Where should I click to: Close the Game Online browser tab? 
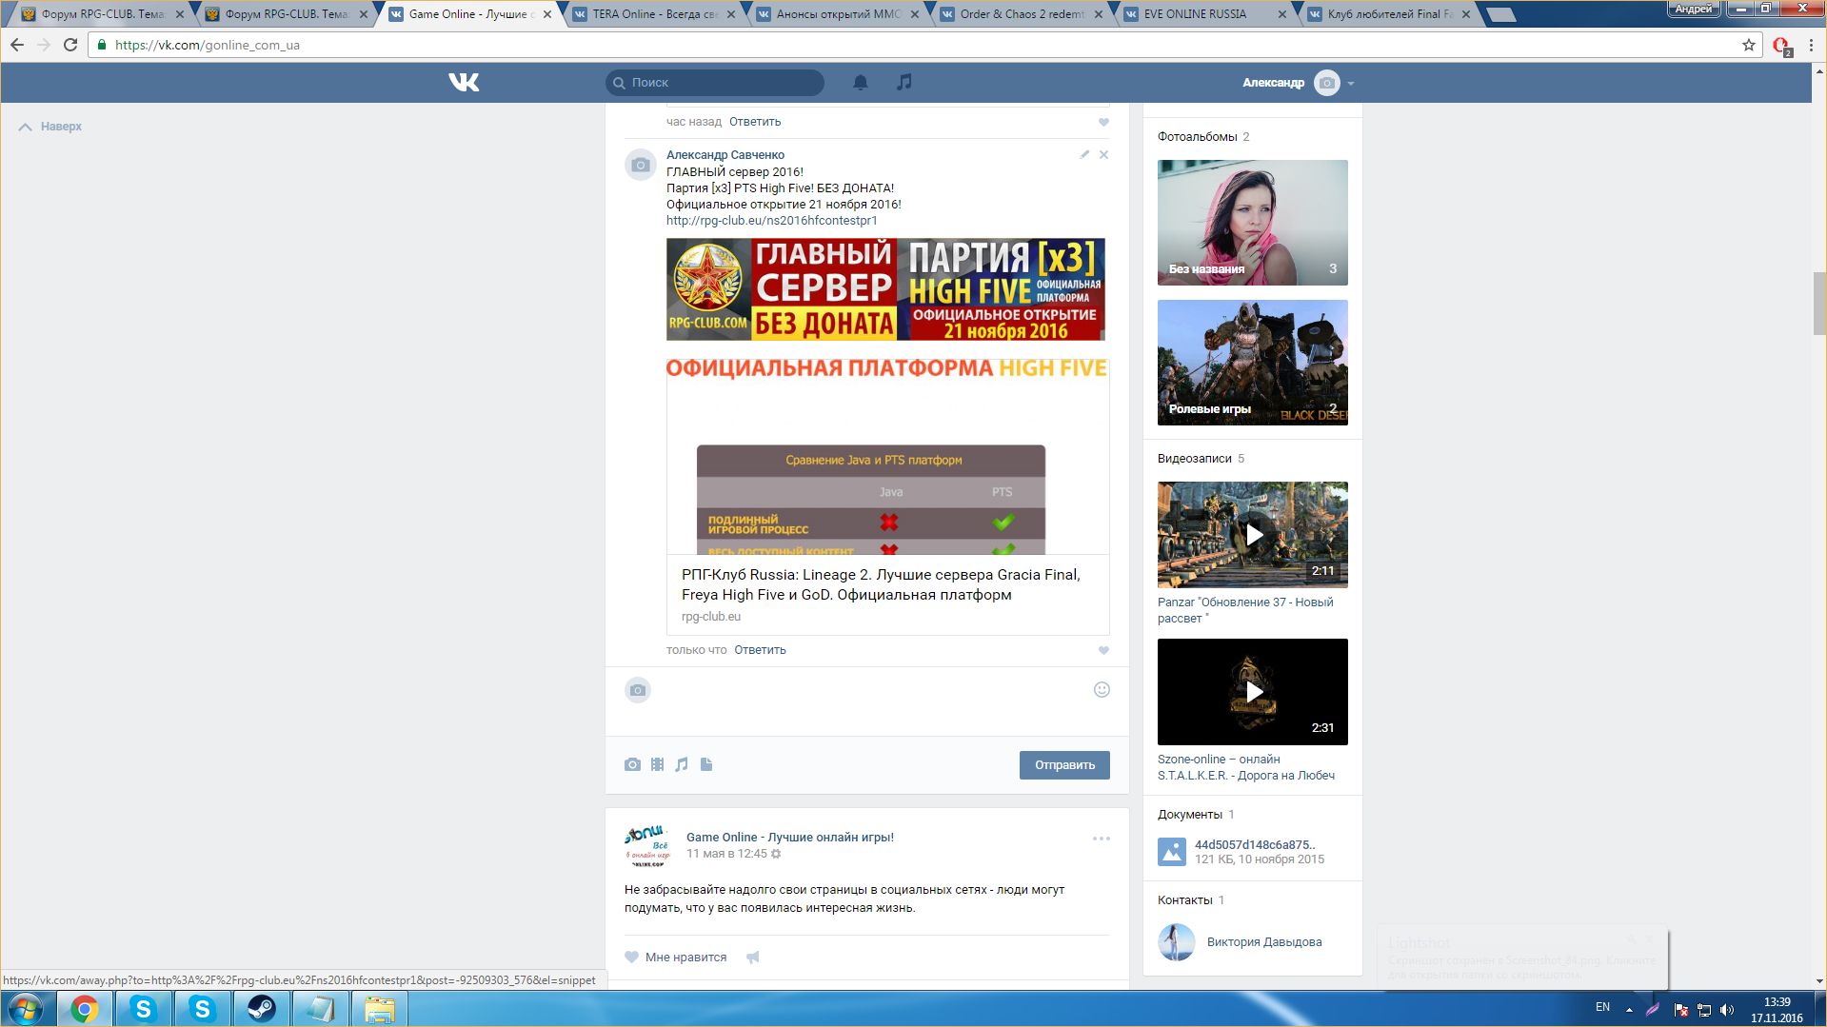(546, 14)
